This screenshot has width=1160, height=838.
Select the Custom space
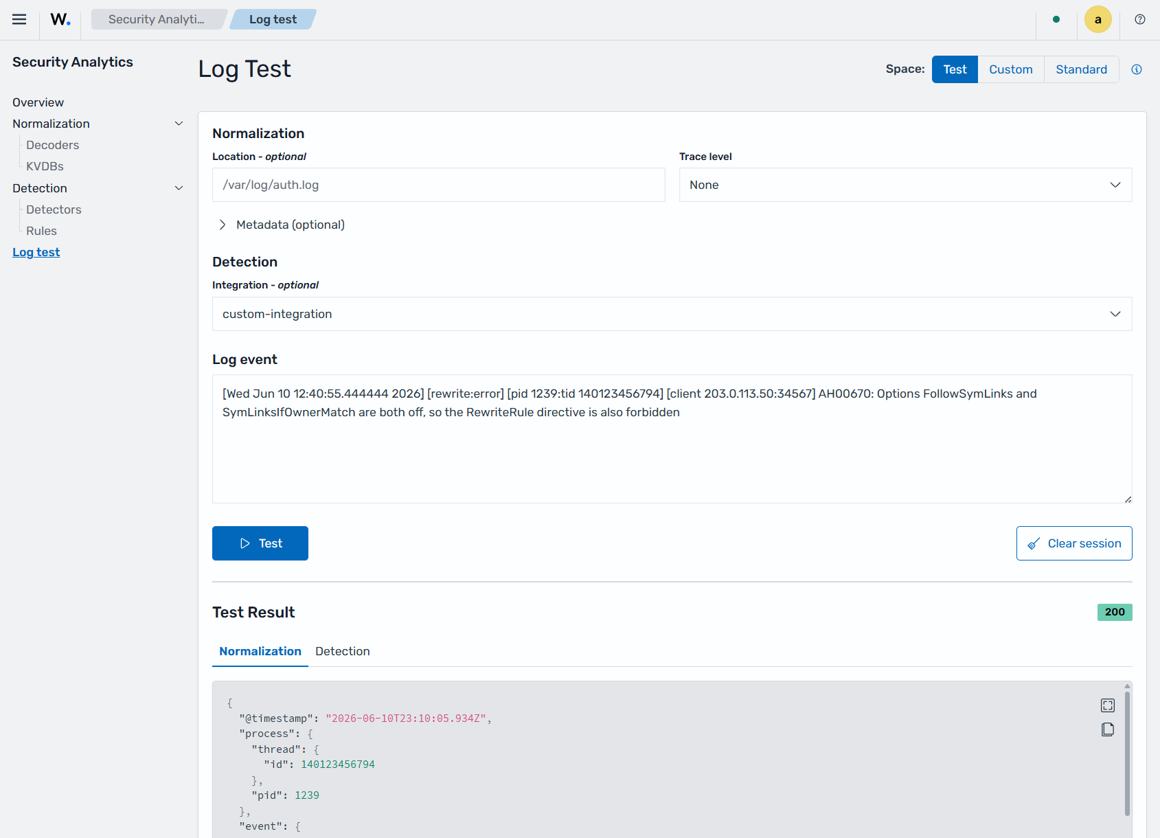pyautogui.click(x=1011, y=69)
